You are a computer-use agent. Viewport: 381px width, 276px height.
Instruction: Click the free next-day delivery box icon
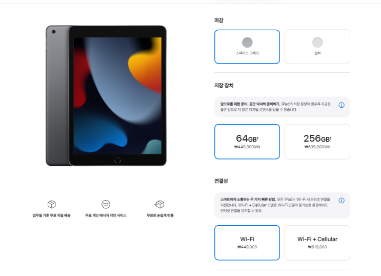point(51,204)
